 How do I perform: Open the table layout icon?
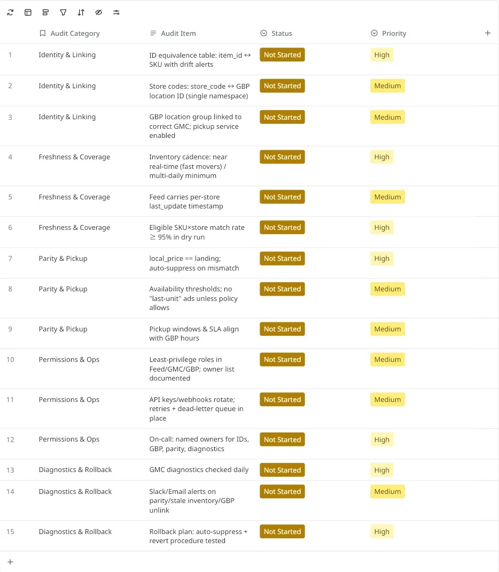point(28,12)
